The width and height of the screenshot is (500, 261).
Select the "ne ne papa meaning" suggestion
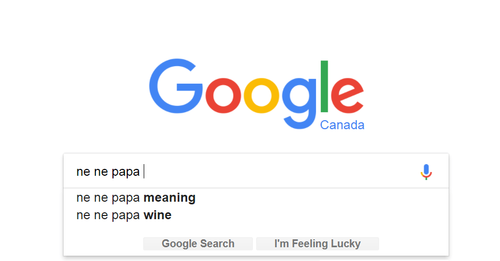click(x=136, y=198)
